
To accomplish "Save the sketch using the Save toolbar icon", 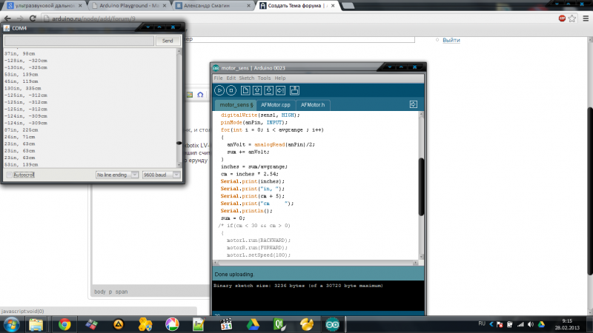I will coord(269,90).
